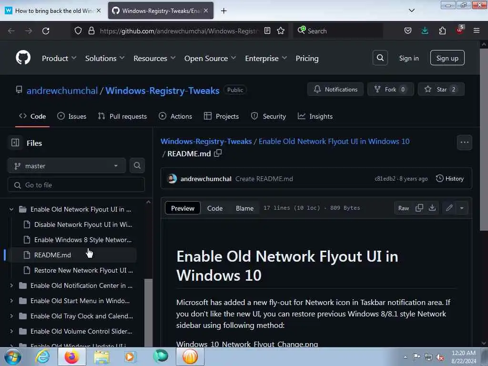Open the Pull requests tab
Viewport: 488px width, 366px height.
122,116
